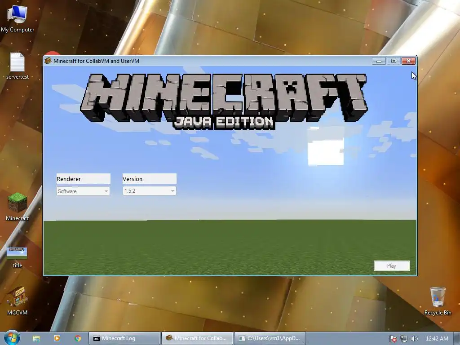Open the network tray icon
This screenshot has width=460, height=345.
click(404, 339)
